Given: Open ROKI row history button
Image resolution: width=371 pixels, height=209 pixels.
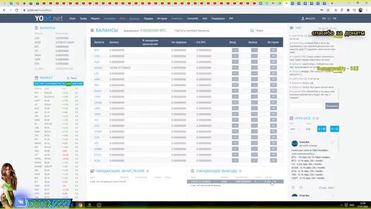Looking at the screenshot, I should (x=273, y=160).
